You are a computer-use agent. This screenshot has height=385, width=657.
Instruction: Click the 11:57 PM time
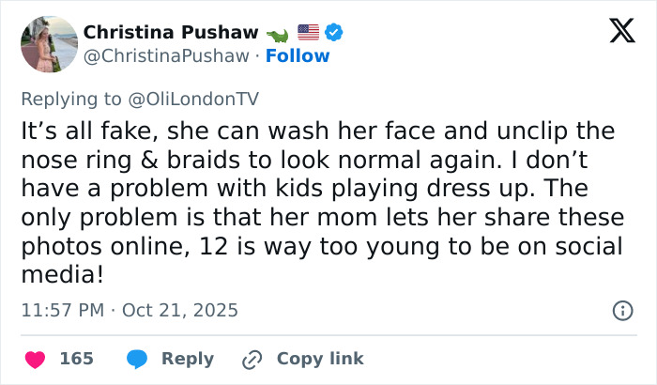(x=60, y=310)
